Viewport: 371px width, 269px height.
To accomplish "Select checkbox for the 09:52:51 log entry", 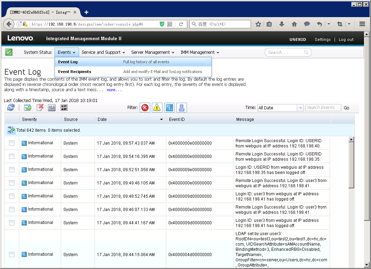I will [x=12, y=169].
